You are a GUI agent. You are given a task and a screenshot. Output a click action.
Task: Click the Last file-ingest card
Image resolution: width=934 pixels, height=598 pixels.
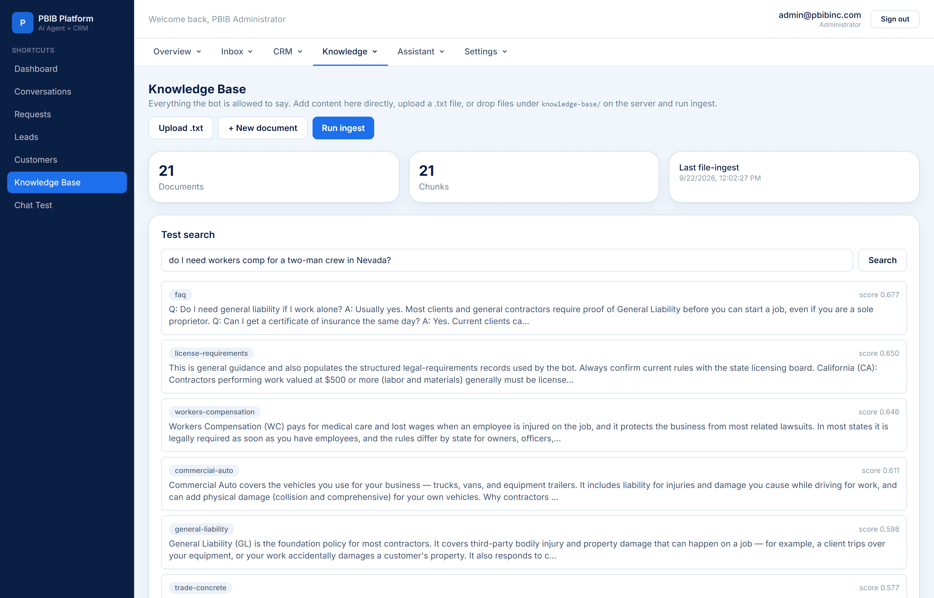pyautogui.click(x=794, y=177)
